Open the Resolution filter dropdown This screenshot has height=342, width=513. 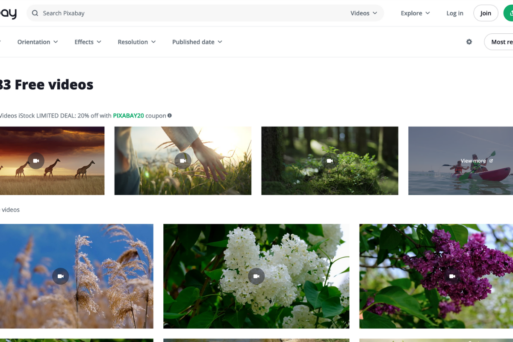pos(137,42)
